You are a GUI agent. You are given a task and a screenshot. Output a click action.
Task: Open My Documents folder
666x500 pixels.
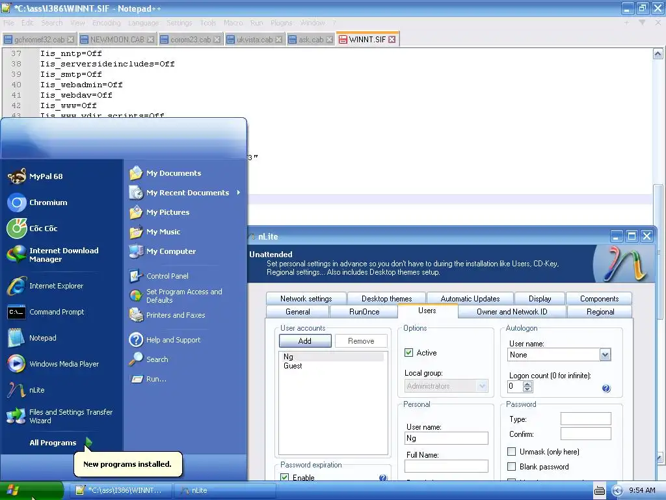point(165,173)
